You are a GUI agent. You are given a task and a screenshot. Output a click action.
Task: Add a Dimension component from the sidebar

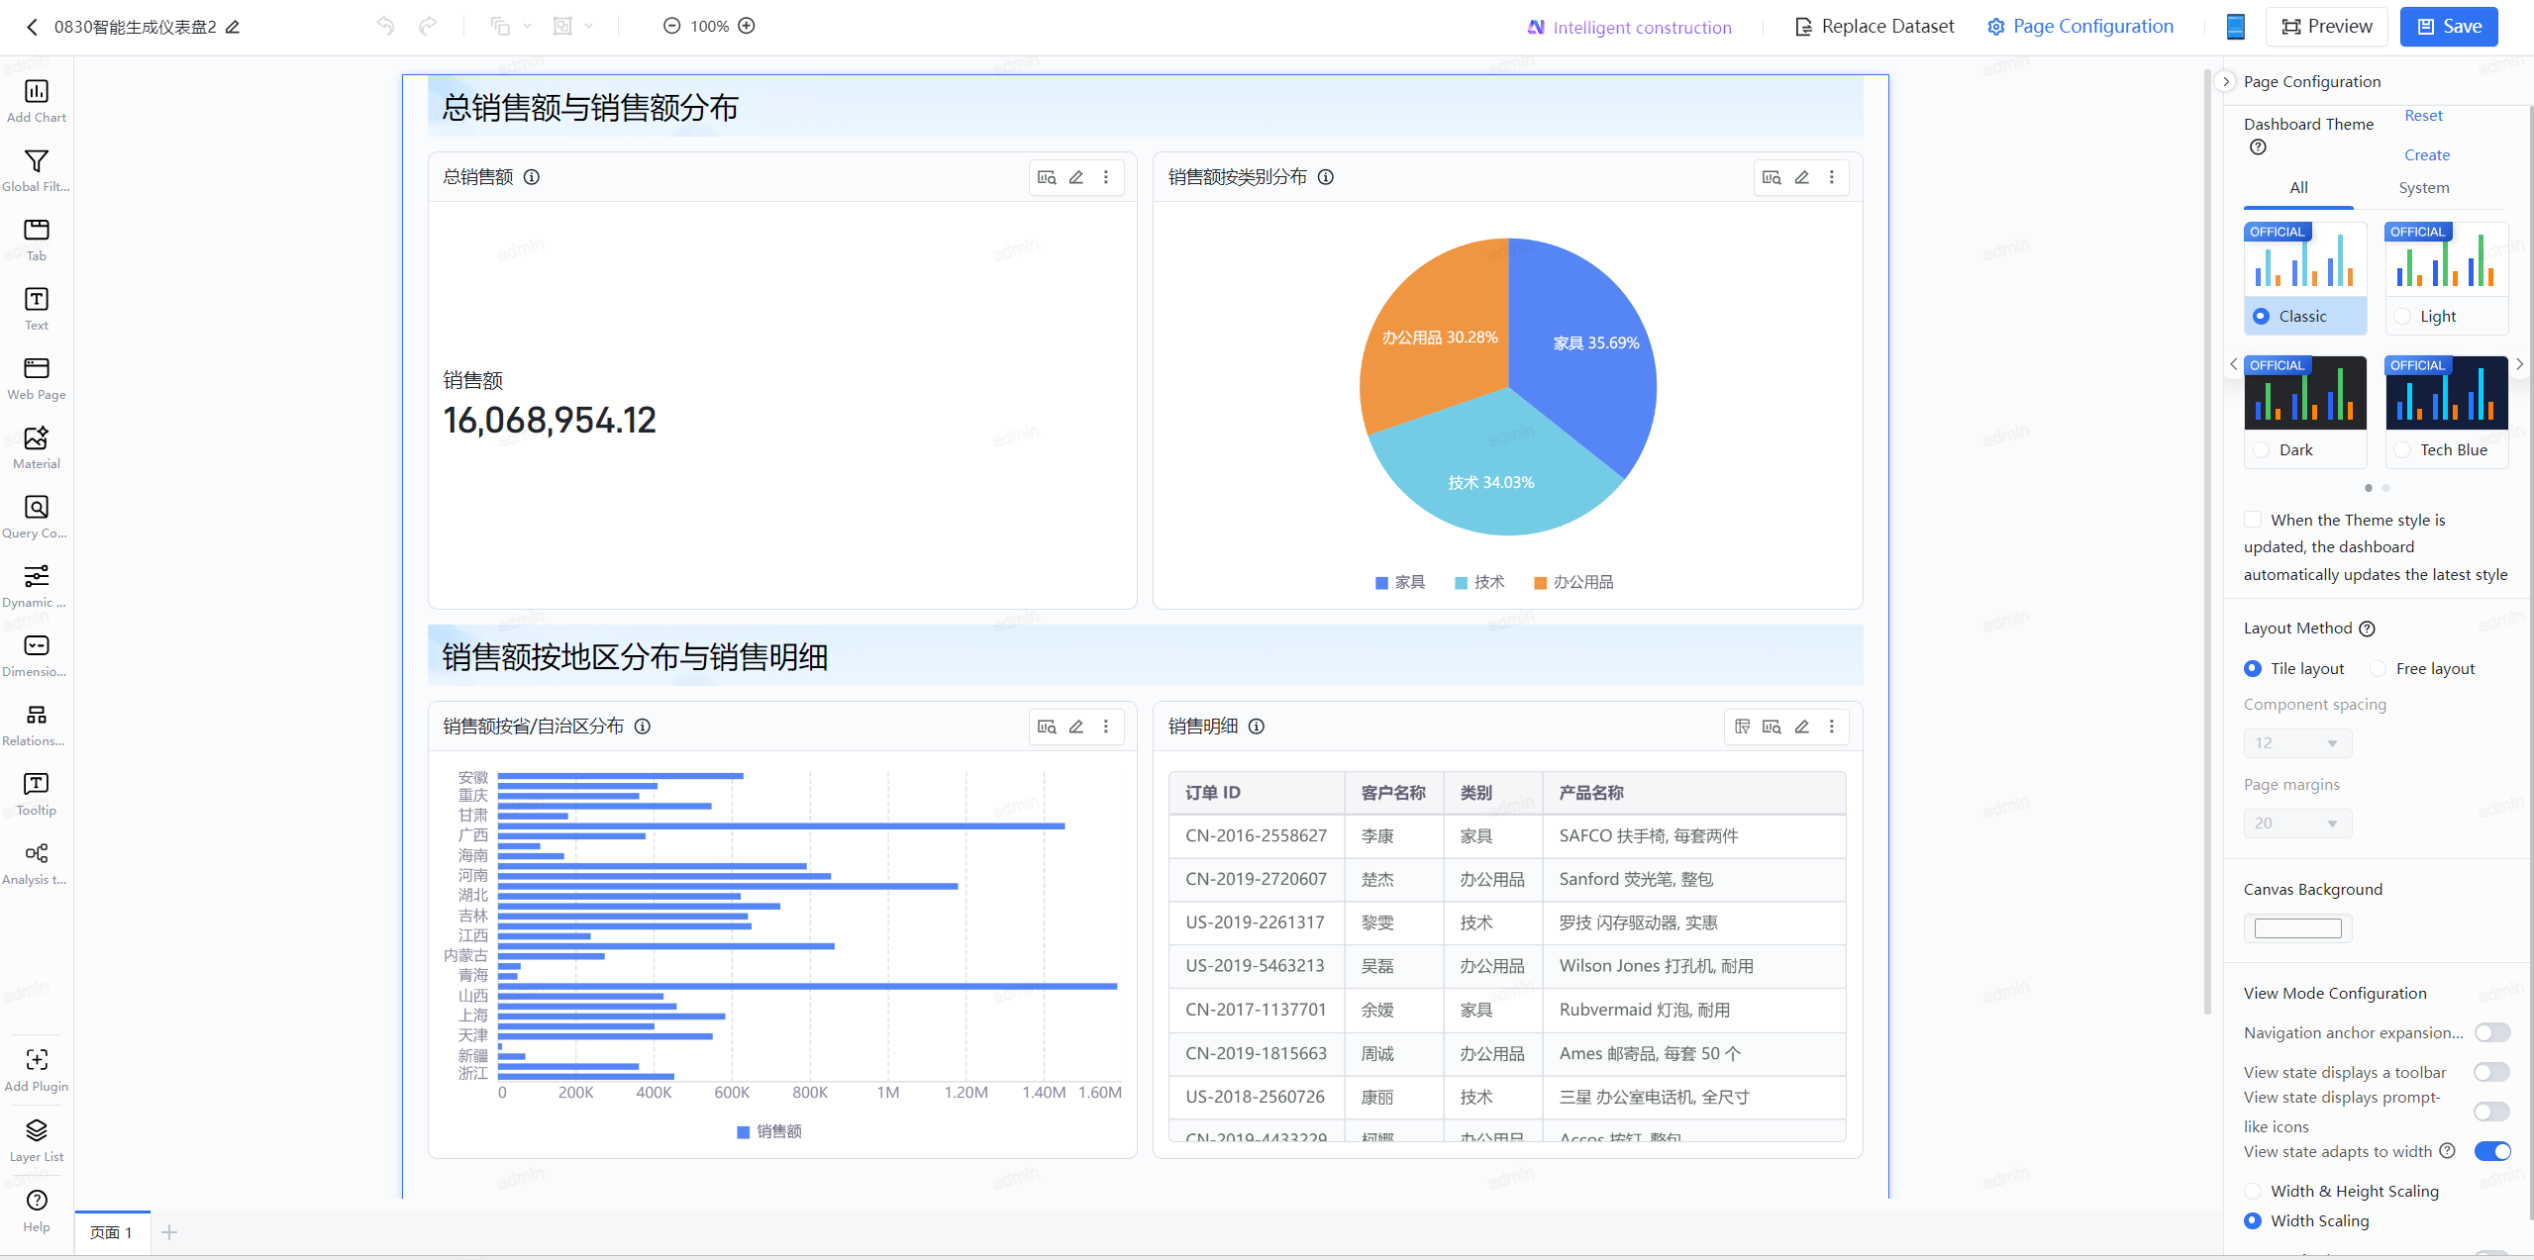point(37,656)
